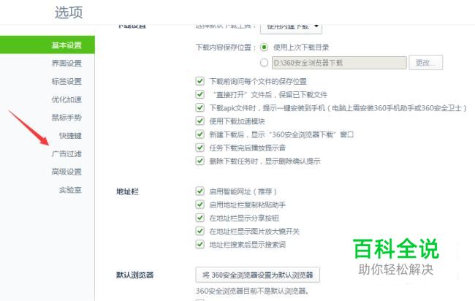Click the 地址栏 section heading
Image resolution: width=475 pixels, height=301 pixels.
[128, 191]
